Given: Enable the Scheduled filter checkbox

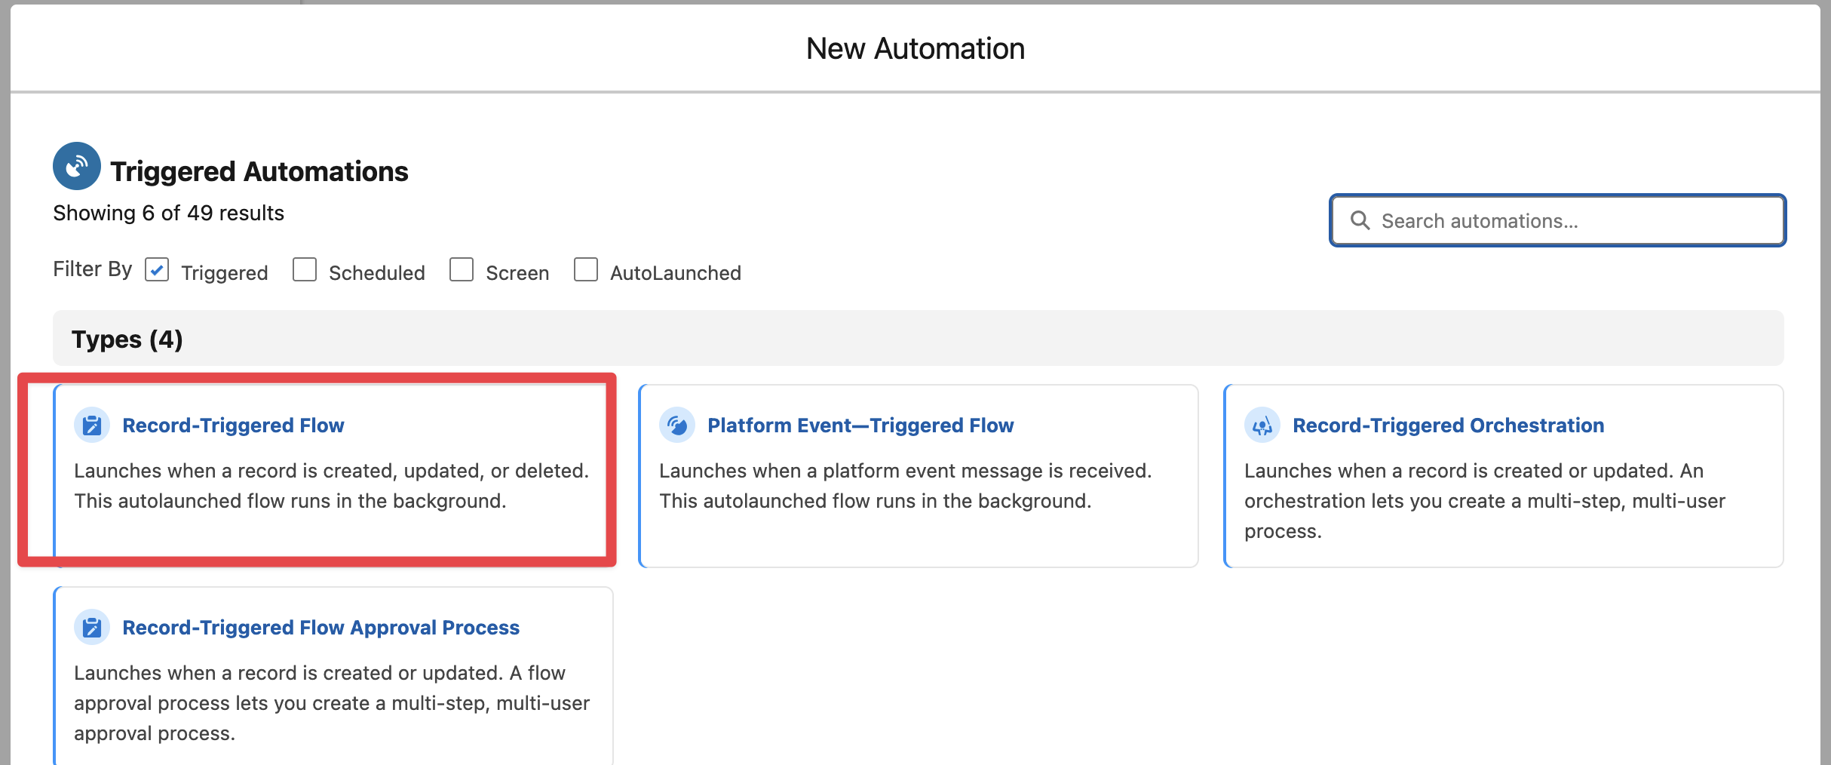Looking at the screenshot, I should click(x=305, y=270).
